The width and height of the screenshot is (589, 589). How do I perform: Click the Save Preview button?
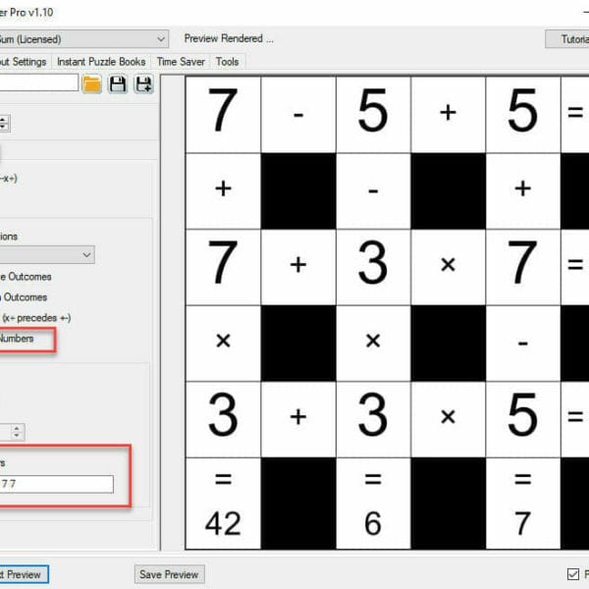(x=169, y=574)
